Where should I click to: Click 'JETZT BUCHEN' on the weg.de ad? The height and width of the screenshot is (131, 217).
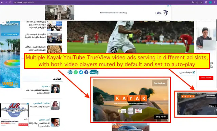click(x=10, y=34)
